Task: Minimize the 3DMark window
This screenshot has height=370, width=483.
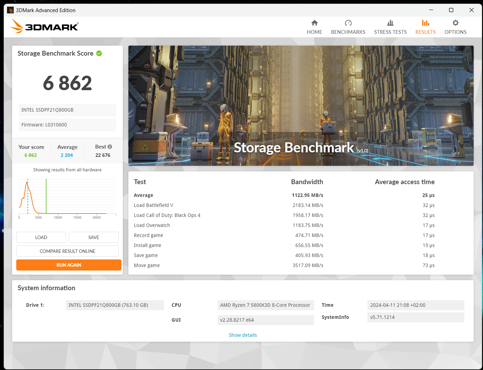Action: click(431, 10)
